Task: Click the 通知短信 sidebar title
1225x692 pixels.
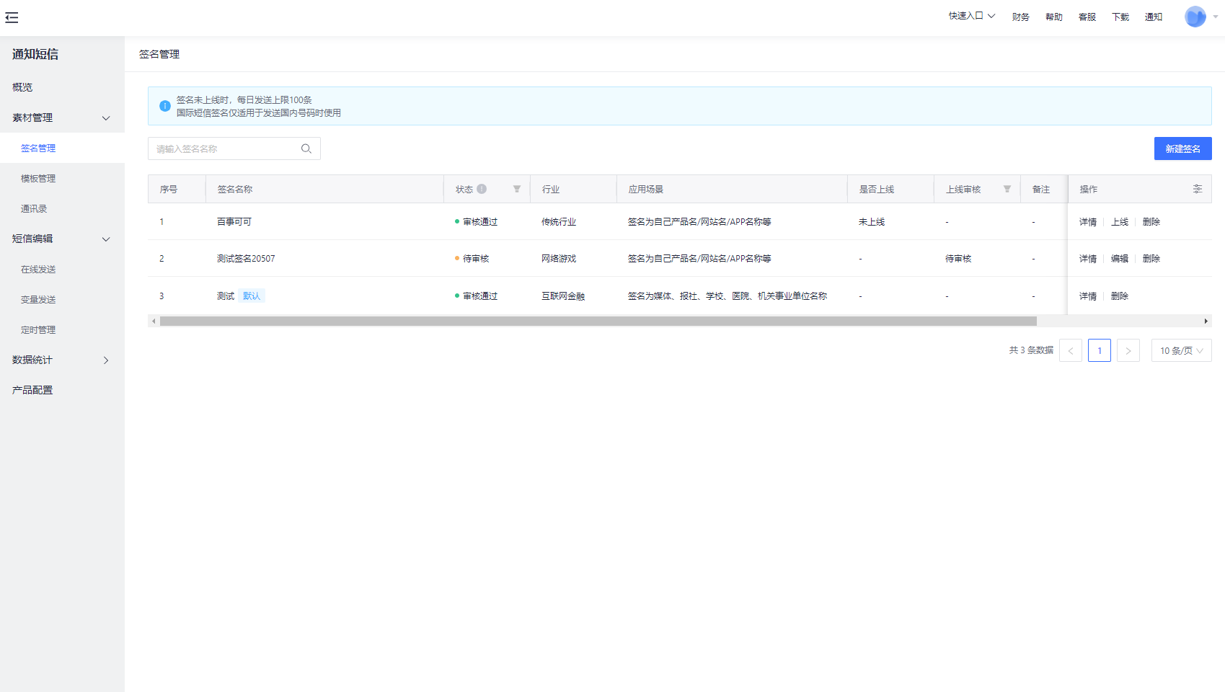Action: coord(35,54)
